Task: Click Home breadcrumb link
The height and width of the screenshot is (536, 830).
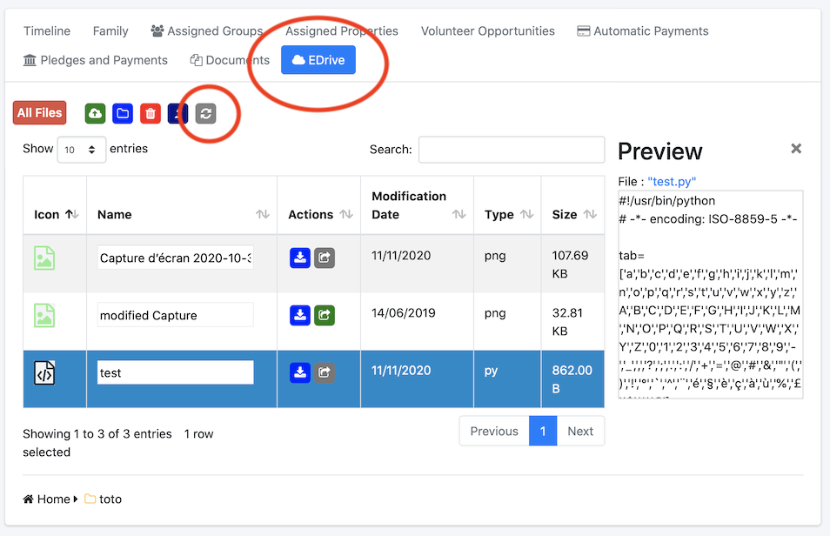Action: tap(53, 499)
